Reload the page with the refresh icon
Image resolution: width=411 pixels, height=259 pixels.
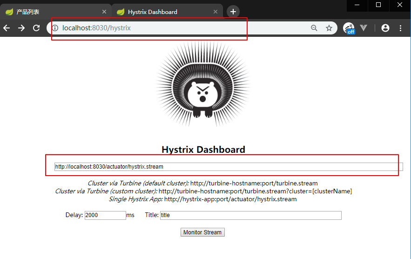(36, 28)
